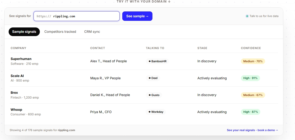
Task: Click the Gusto competitor chip
Action: point(154,95)
